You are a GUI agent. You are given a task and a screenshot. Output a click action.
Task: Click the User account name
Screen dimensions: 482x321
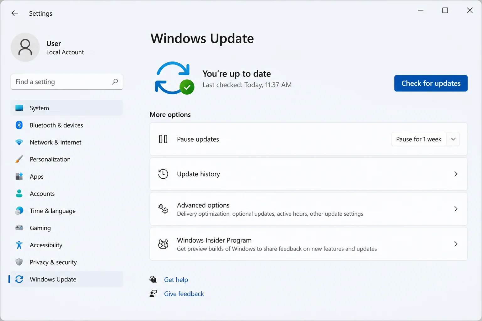click(x=54, y=44)
